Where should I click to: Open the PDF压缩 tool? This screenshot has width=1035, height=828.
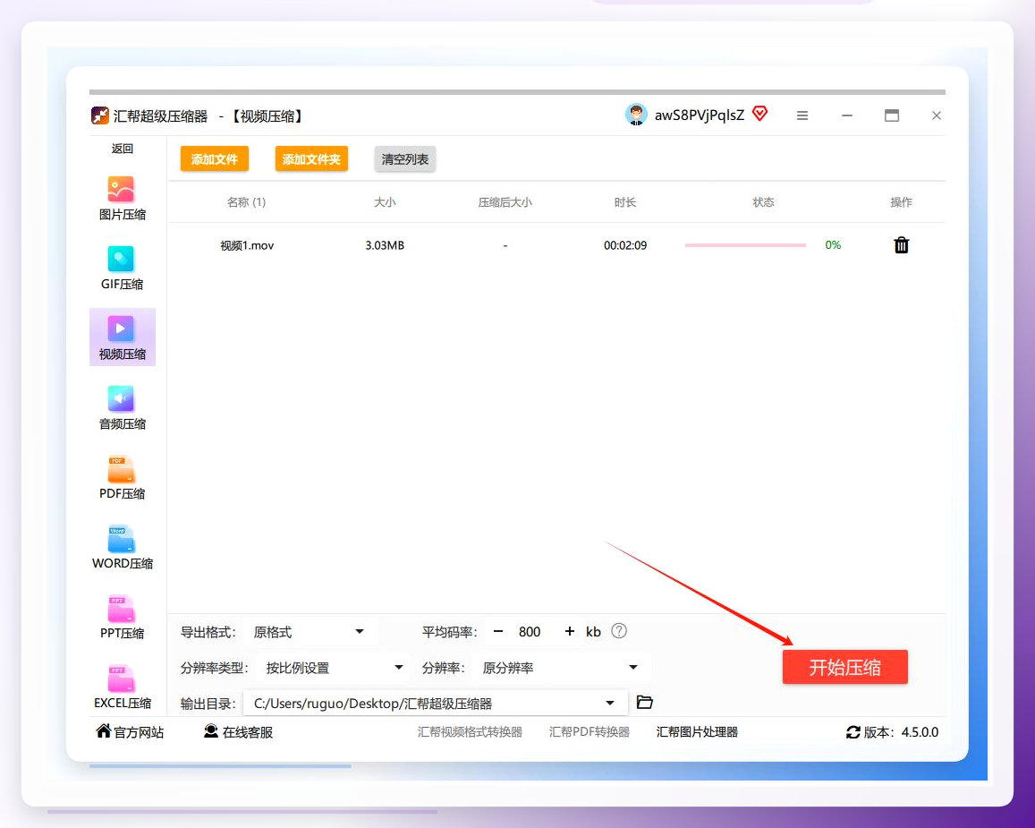click(123, 477)
